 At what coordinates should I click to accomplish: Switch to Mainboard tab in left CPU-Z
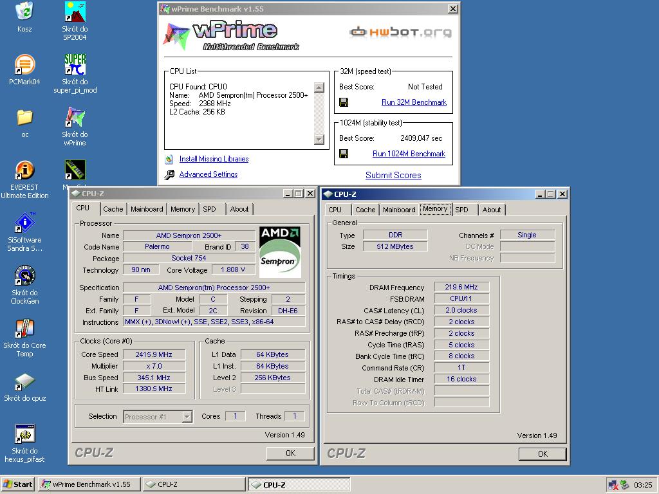(x=147, y=209)
